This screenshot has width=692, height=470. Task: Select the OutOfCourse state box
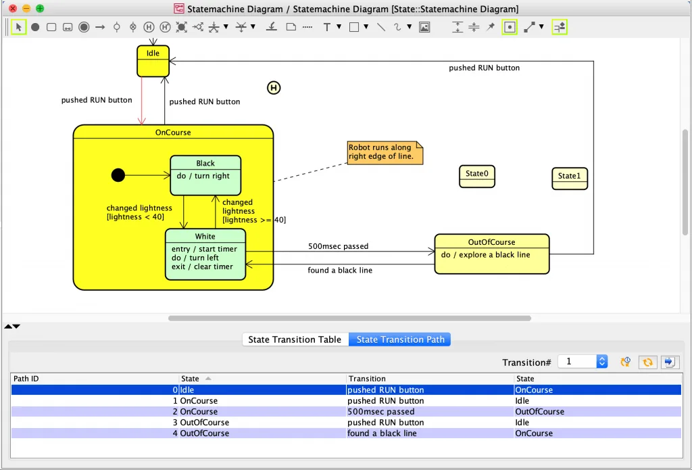click(492, 254)
